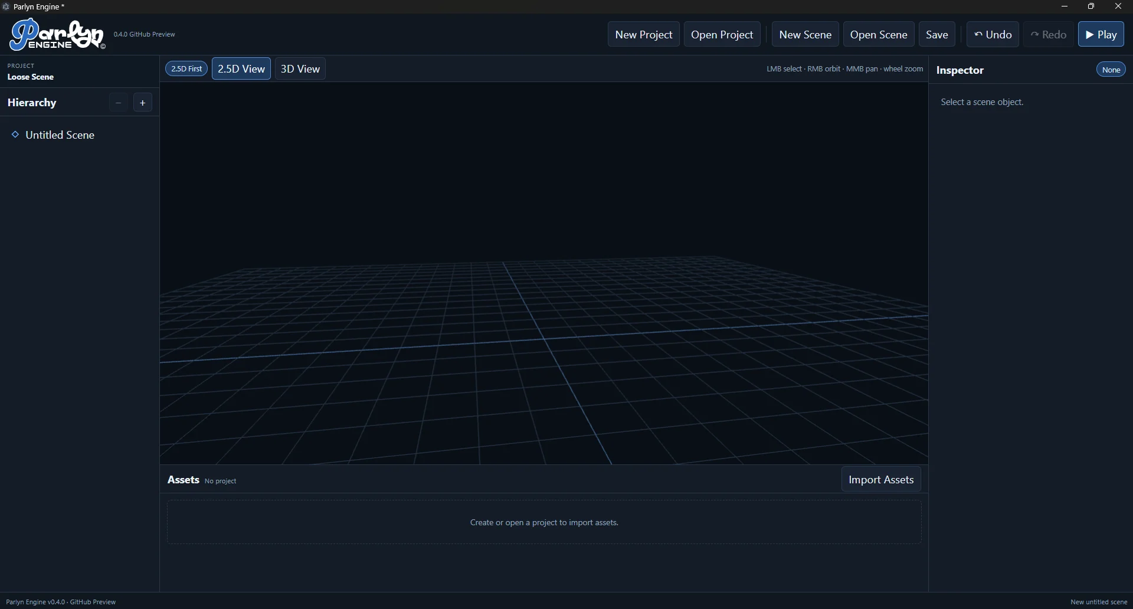Save the current scene
Viewport: 1133px width, 609px height.
point(937,34)
